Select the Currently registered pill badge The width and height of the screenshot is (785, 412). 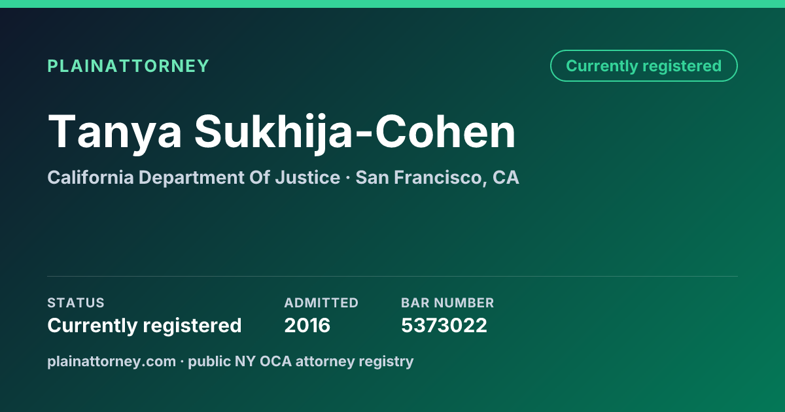(644, 66)
